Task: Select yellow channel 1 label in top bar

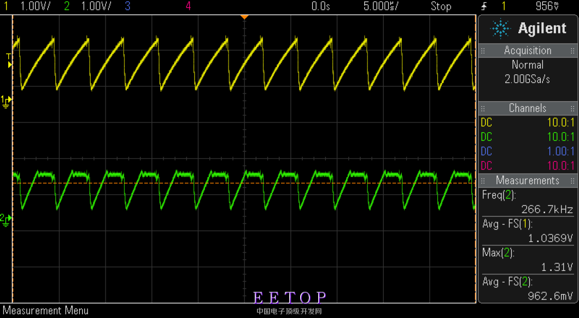Action: coord(6,6)
